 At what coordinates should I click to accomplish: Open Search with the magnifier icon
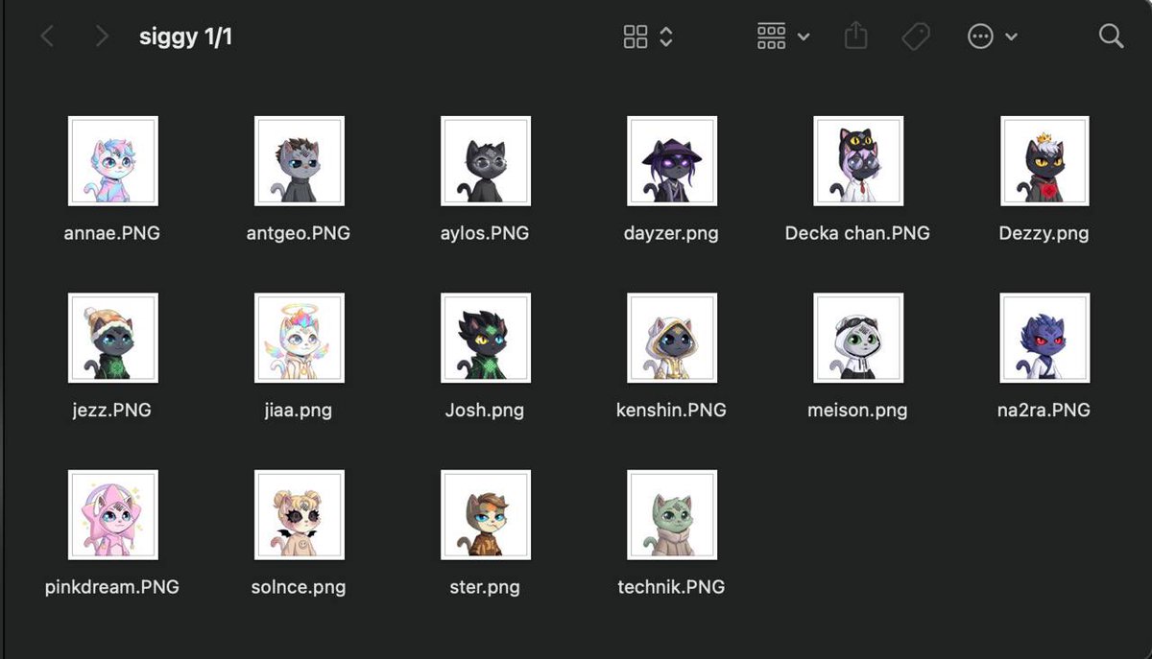click(x=1111, y=36)
